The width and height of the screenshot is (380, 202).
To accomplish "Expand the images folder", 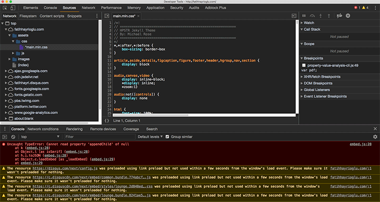I will [x=9, y=59].
